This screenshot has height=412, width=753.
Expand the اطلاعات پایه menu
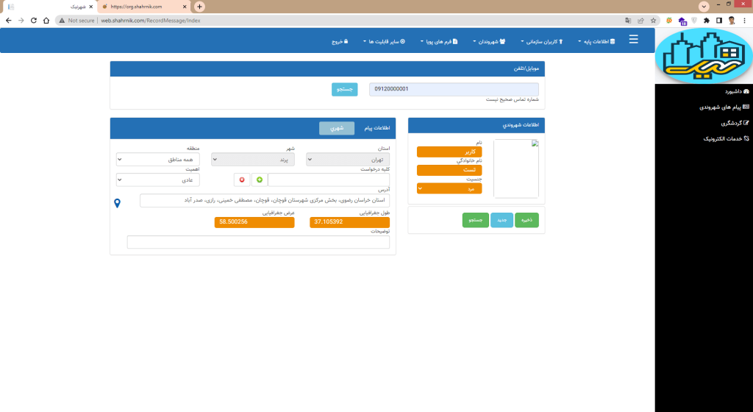point(596,42)
